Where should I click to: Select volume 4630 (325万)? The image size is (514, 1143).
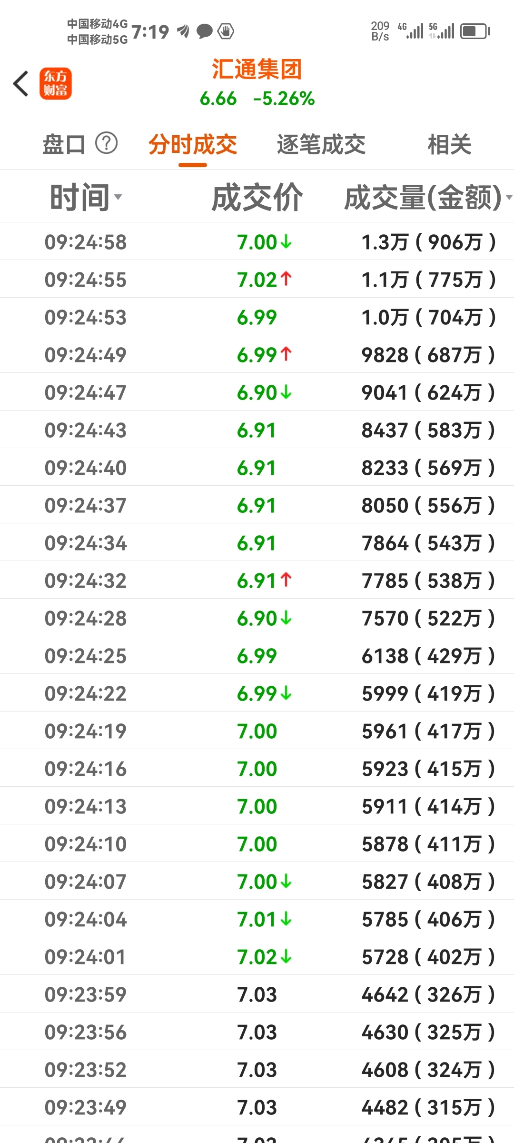click(x=429, y=1032)
